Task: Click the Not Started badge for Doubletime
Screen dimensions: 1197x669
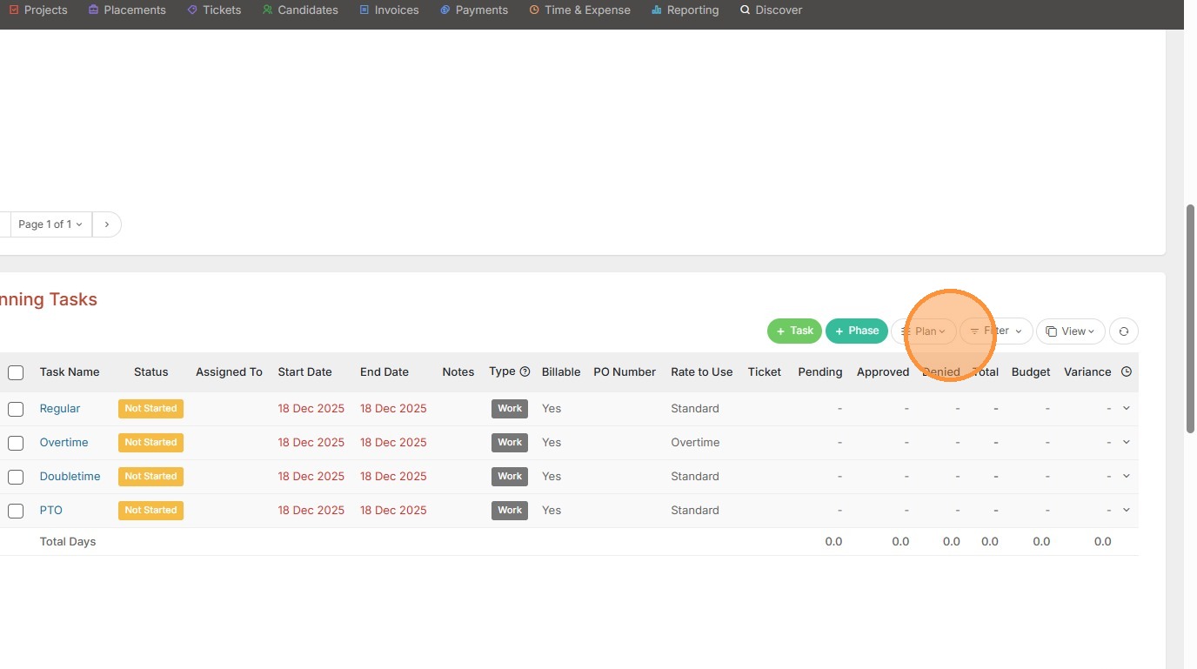Action: coord(150,477)
